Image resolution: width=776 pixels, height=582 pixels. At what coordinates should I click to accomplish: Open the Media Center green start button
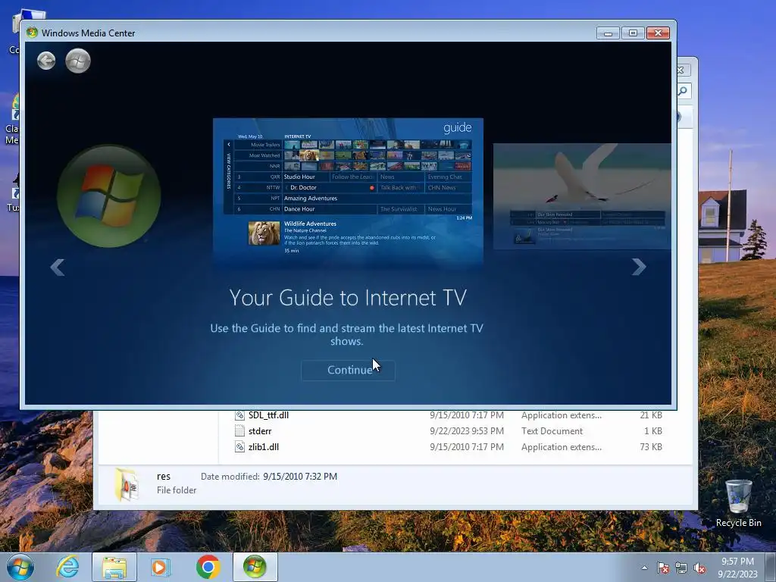click(78, 61)
